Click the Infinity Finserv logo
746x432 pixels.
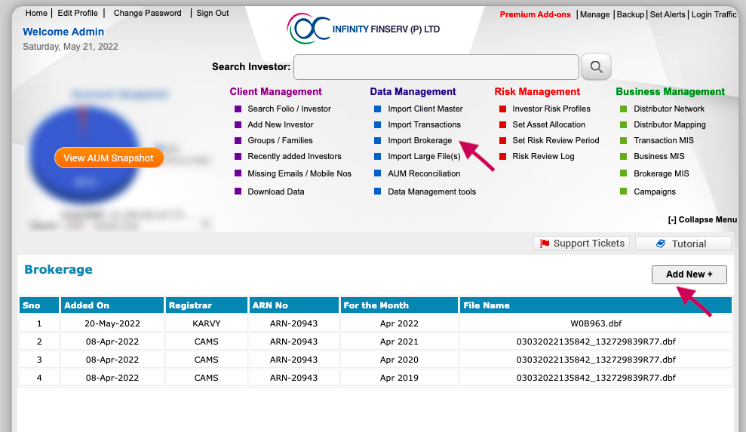(364, 29)
